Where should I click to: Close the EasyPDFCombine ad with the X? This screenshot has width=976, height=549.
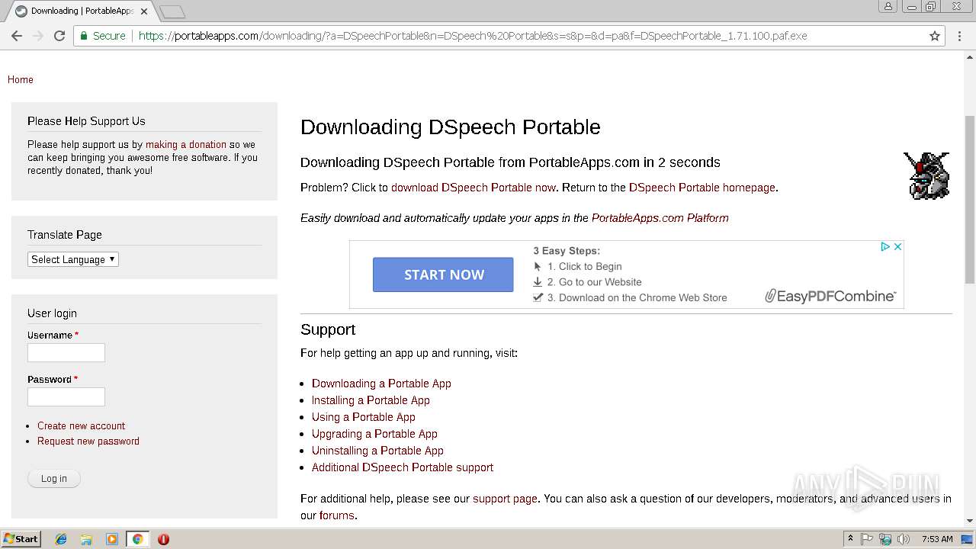[898, 247]
